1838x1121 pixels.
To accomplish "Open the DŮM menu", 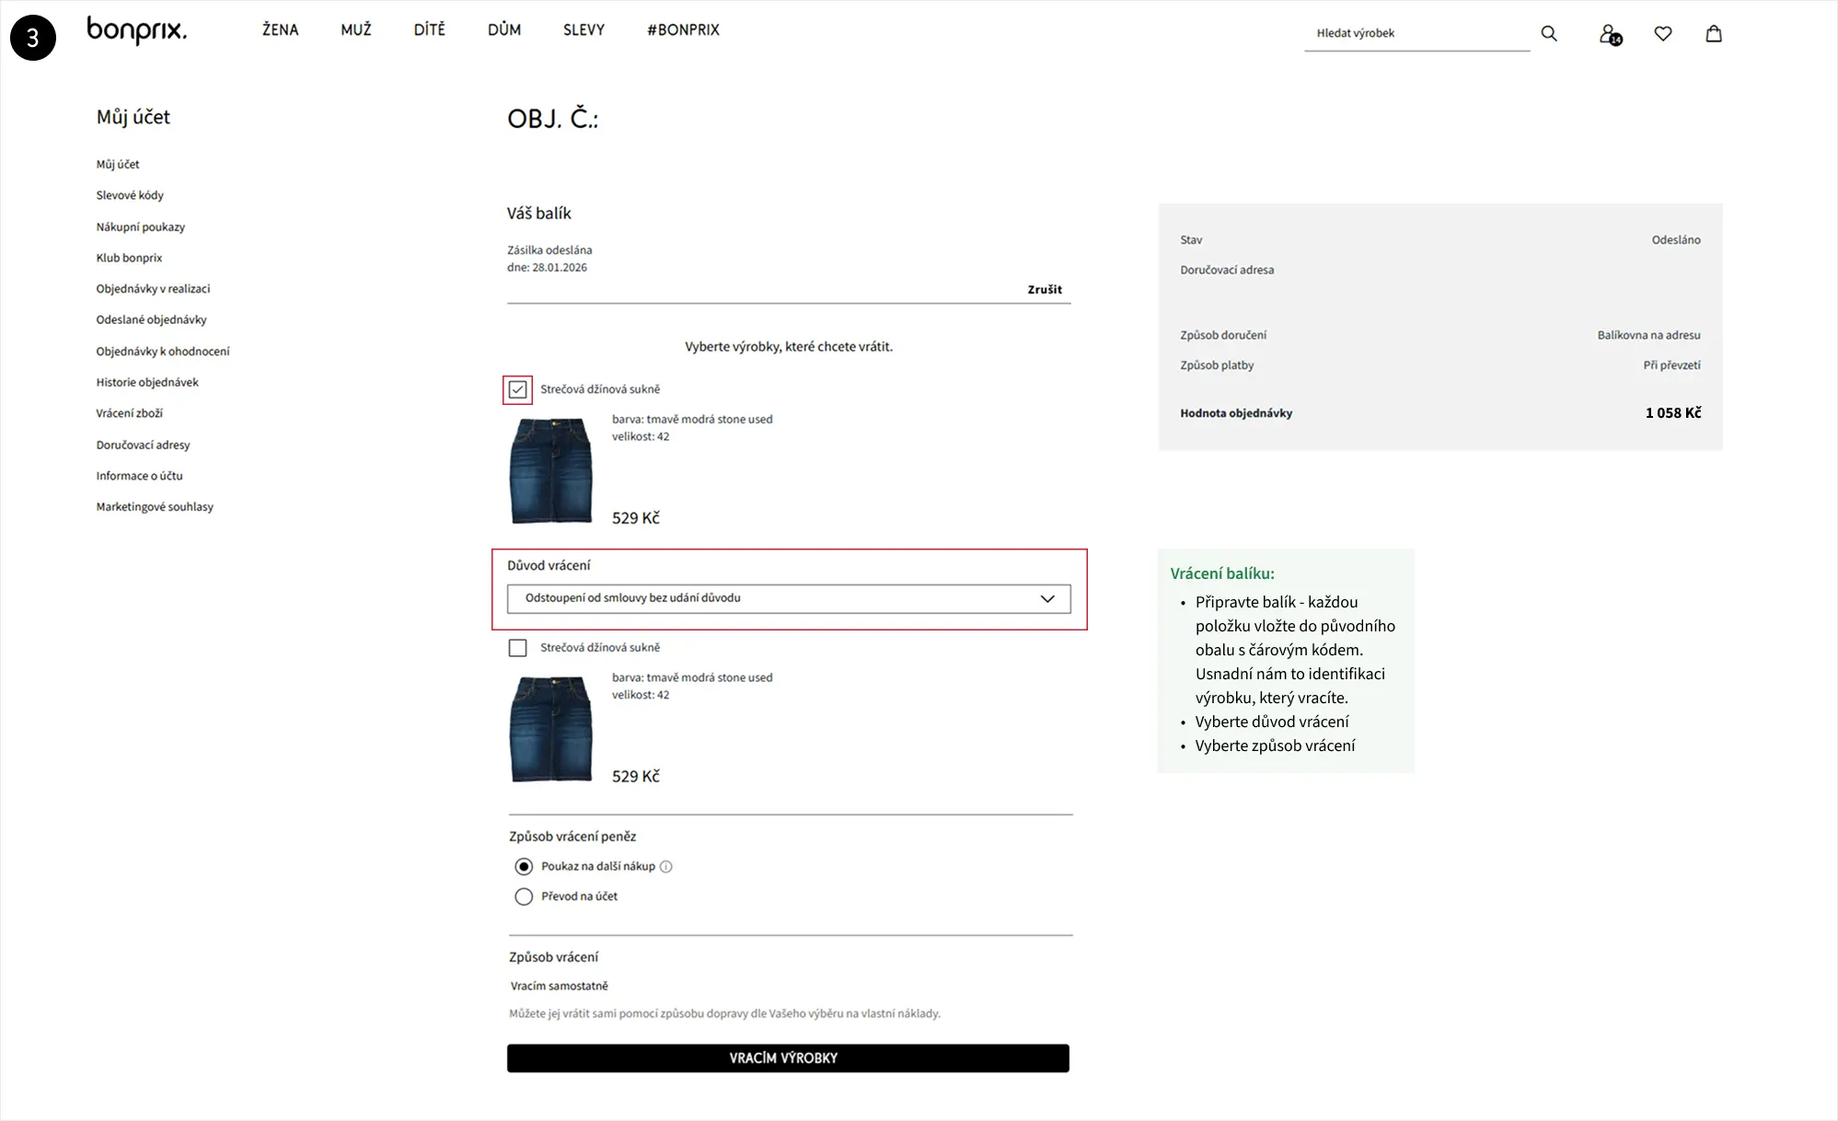I will pos(503,29).
